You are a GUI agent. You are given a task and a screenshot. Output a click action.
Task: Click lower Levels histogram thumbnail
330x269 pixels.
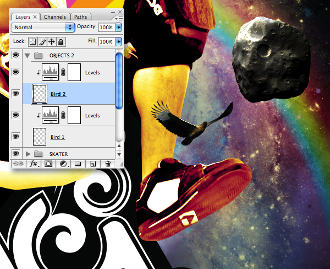(x=51, y=115)
